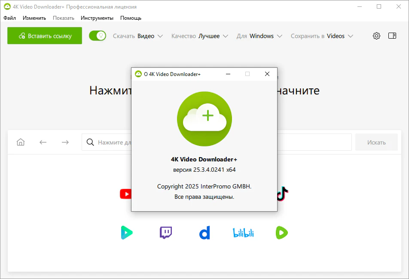Click the green Вставить ссылку button
This screenshot has width=409, height=279.
(45, 36)
